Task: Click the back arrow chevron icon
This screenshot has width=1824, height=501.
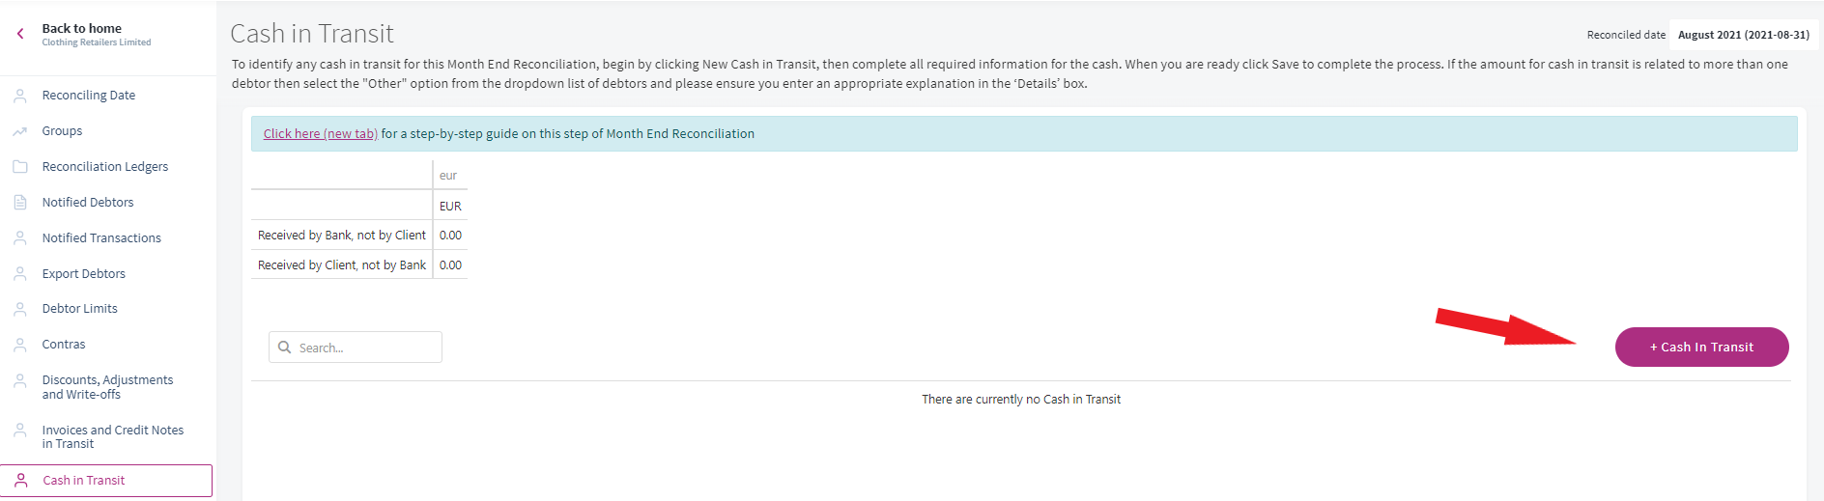Action: tap(20, 34)
